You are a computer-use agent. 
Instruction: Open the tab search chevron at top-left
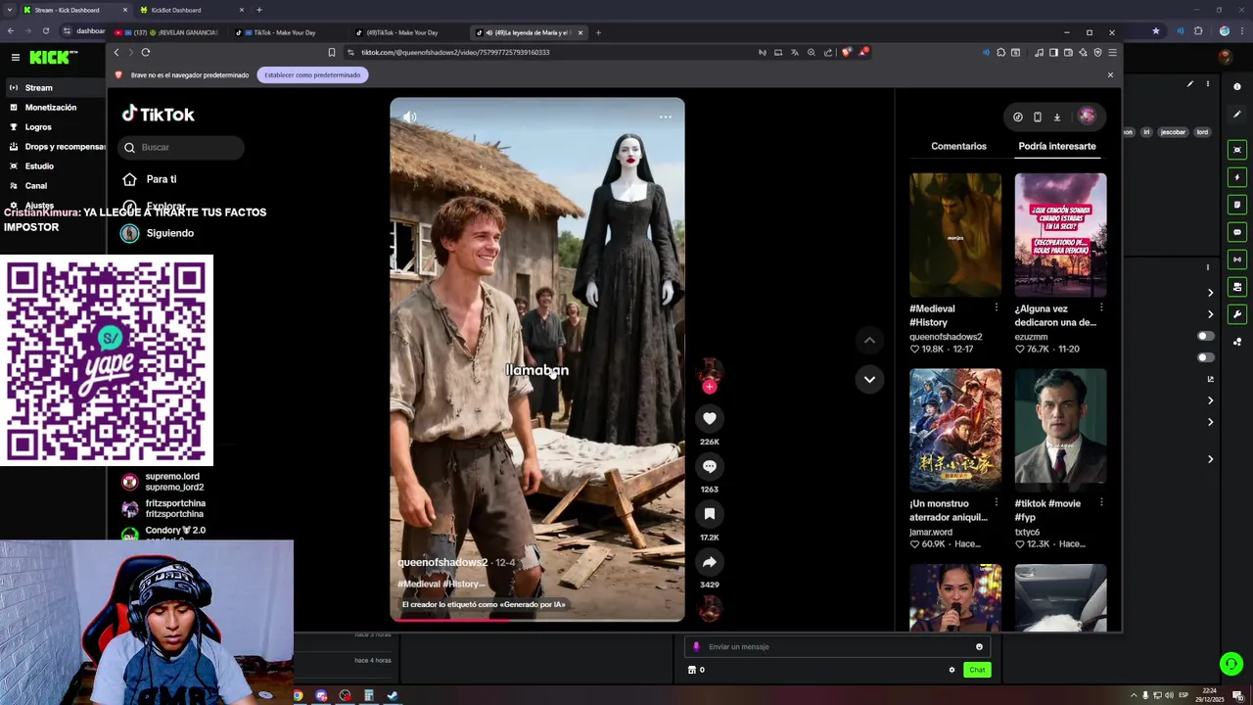pos(9,10)
